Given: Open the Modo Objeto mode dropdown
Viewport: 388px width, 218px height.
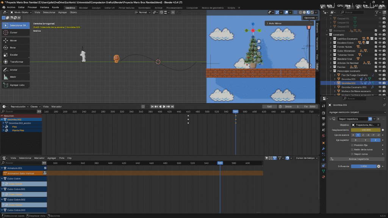Looking at the screenshot, I should click(x=22, y=12).
